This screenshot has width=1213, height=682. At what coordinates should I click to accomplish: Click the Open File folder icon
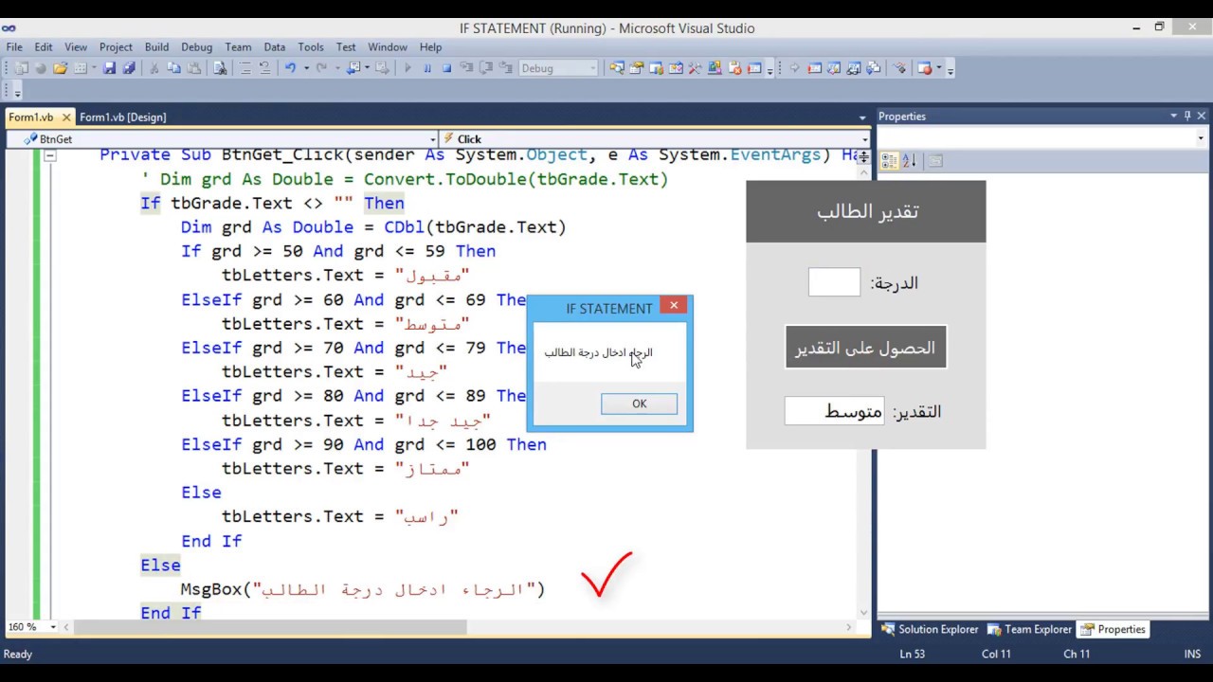click(x=60, y=68)
